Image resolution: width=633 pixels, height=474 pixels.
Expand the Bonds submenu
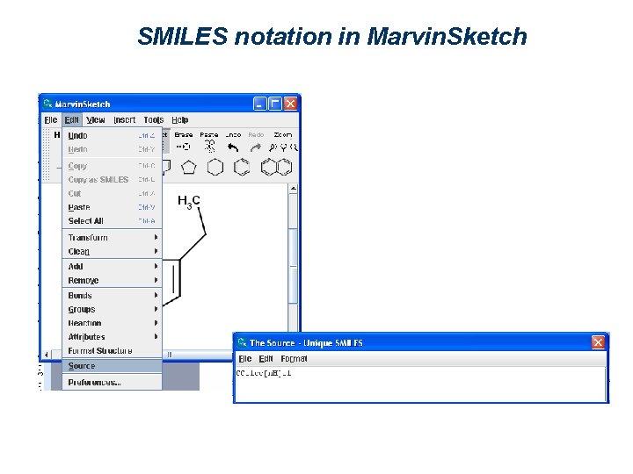pos(112,296)
